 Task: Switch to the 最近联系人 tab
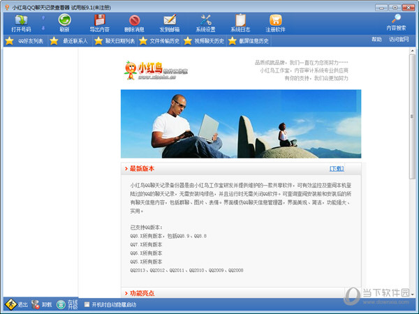point(70,40)
